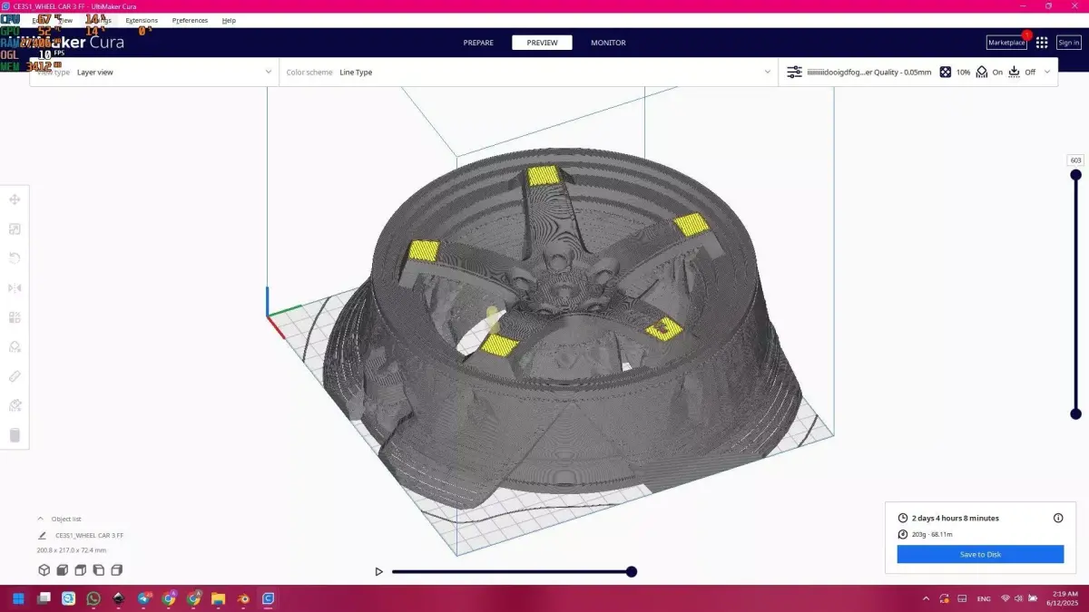Image resolution: width=1089 pixels, height=612 pixels.
Task: Click the print settings sliders icon
Action: (x=794, y=72)
